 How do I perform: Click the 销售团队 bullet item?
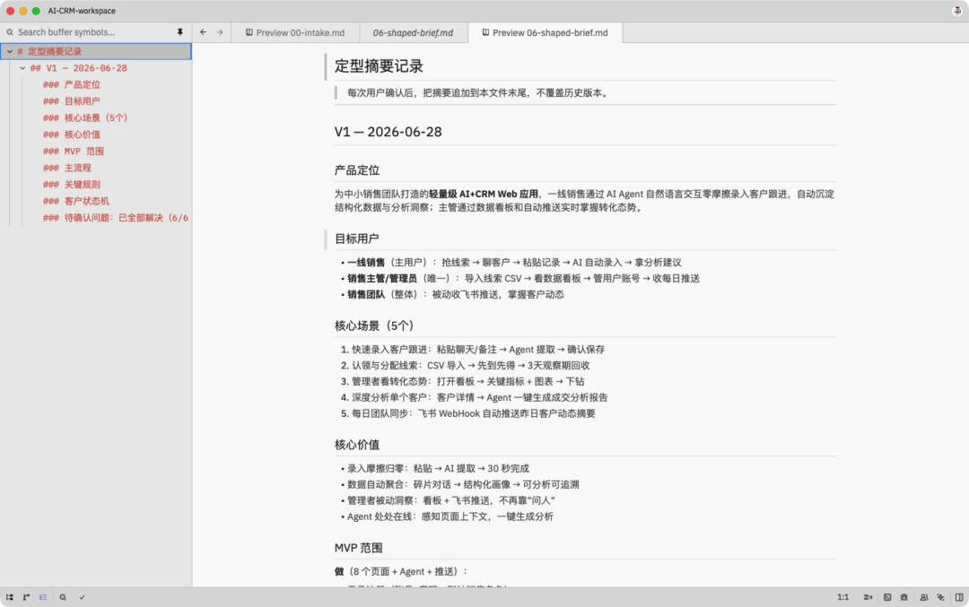tap(456, 295)
